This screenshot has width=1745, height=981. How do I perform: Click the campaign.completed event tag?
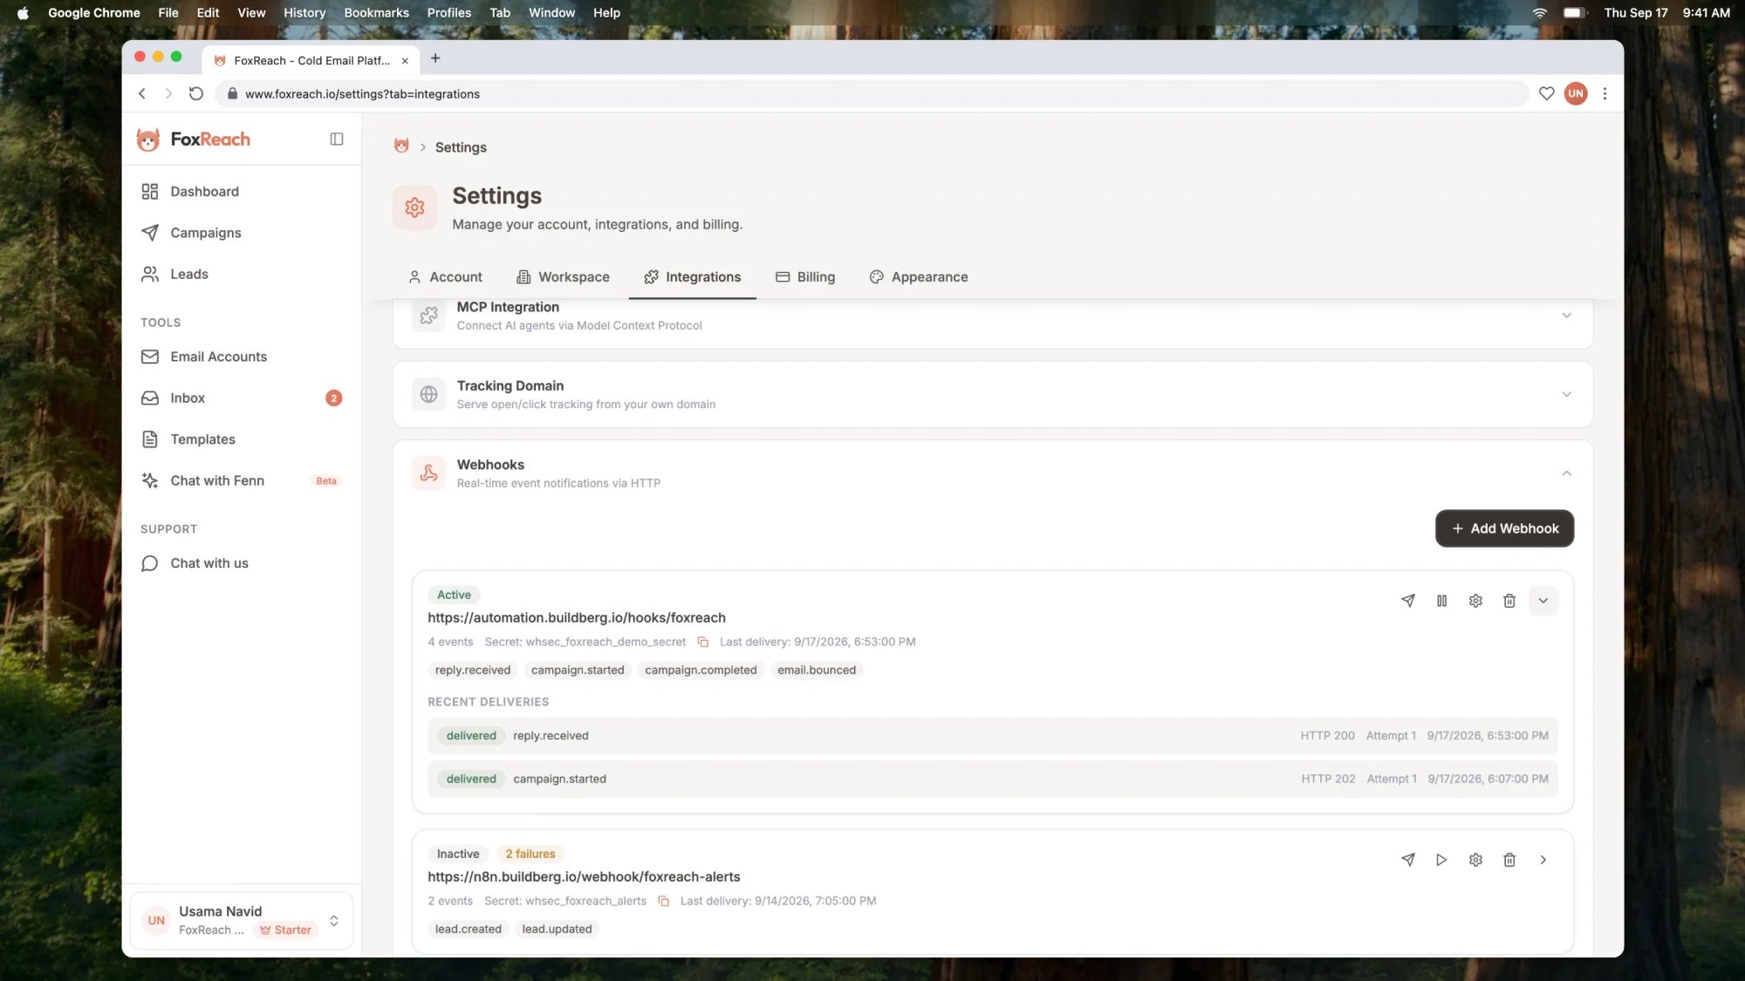point(701,670)
